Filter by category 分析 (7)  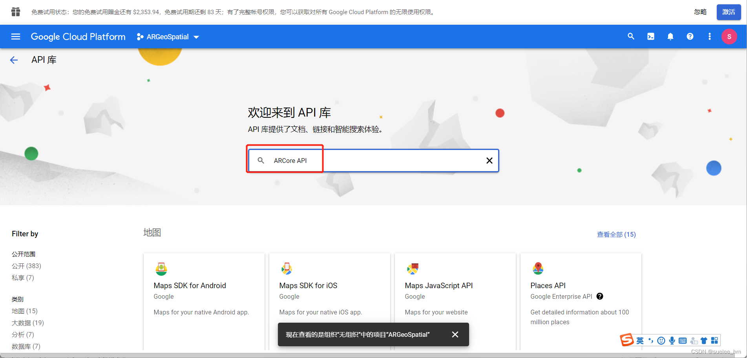tap(23, 334)
